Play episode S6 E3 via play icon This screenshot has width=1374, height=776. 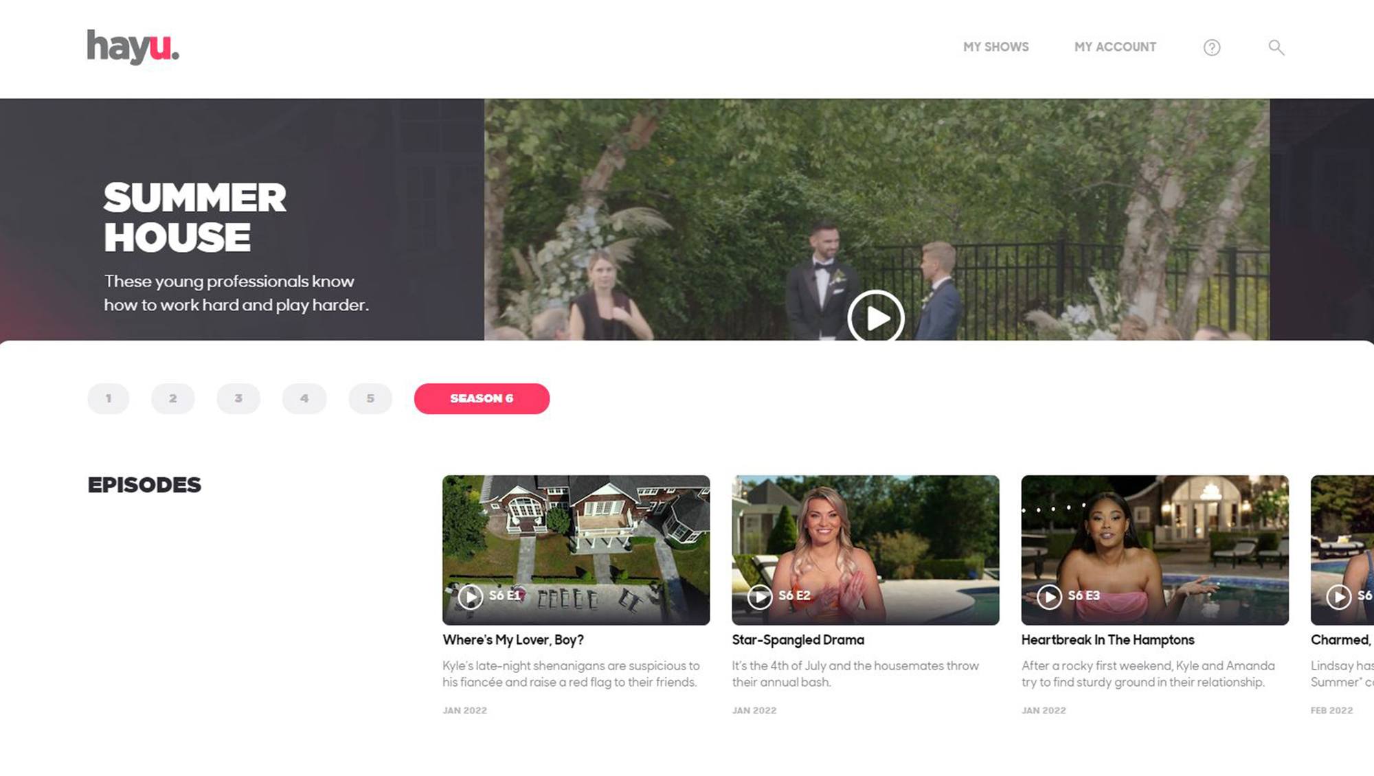(x=1049, y=596)
